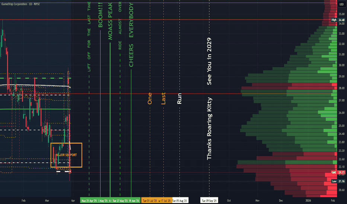Select the 'LIFT OFF FOR THE LAST TIME' text

[x=89, y=36]
